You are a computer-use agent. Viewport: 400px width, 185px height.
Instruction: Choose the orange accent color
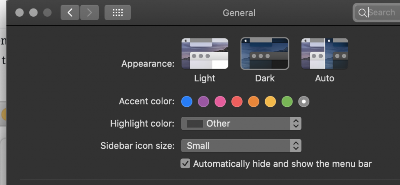pos(254,102)
